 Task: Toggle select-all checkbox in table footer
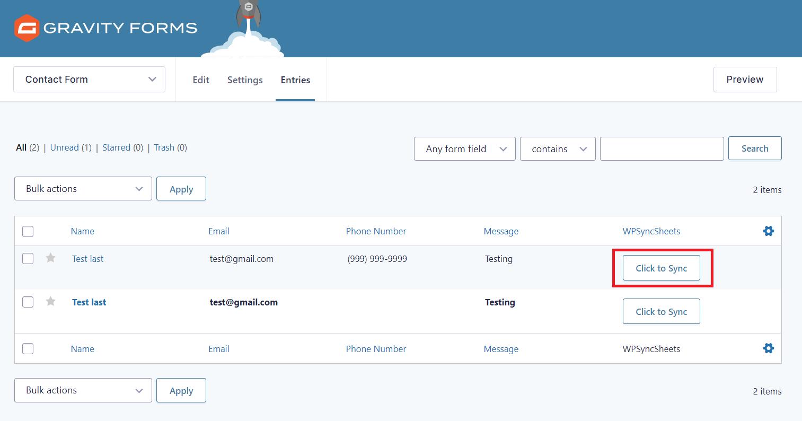[x=28, y=348]
